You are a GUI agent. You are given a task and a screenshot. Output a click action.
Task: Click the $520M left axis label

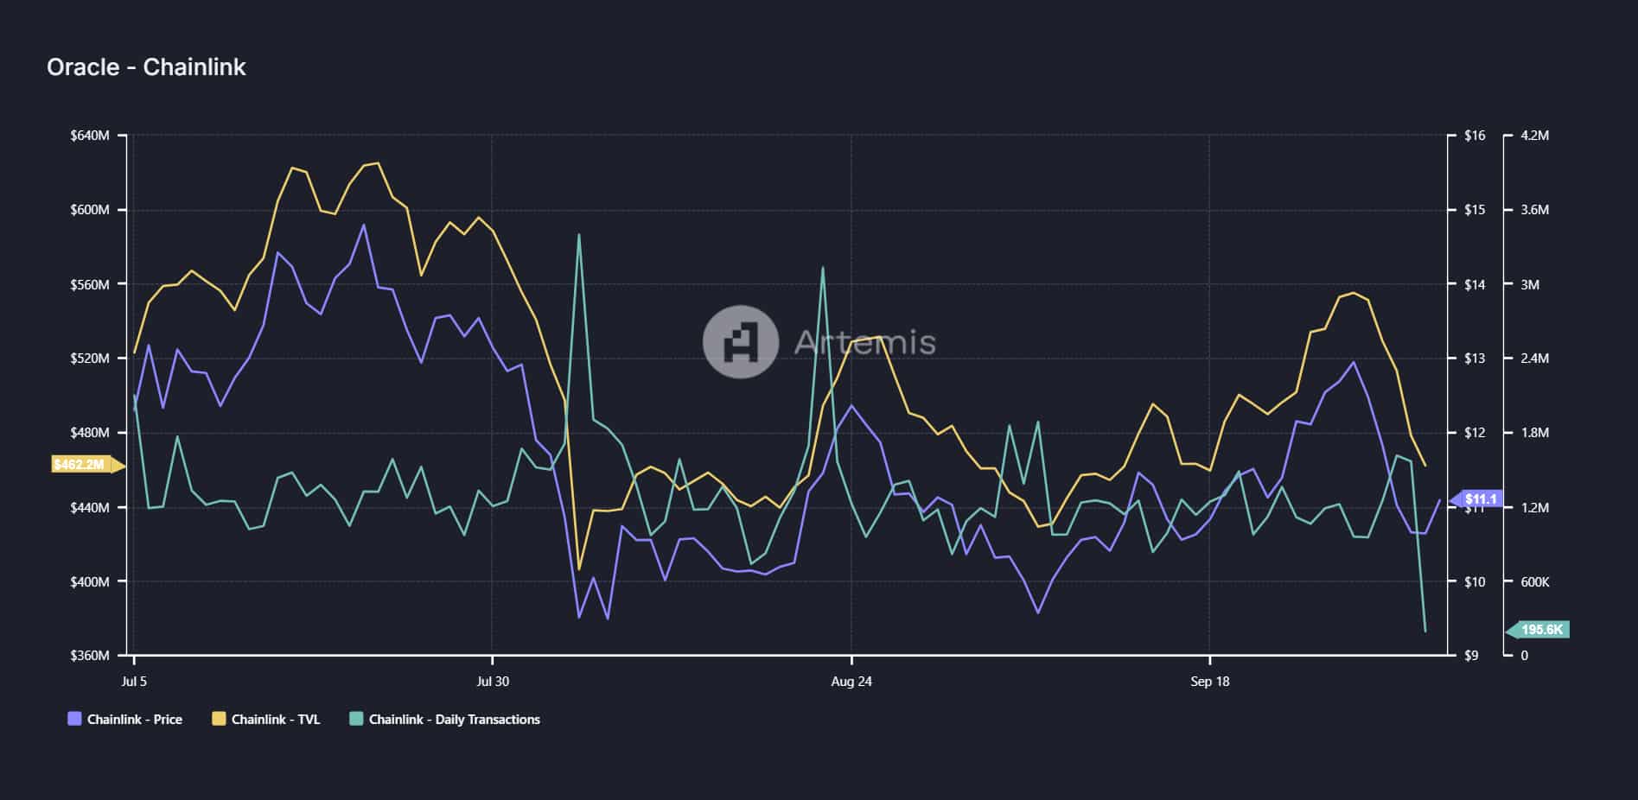point(90,359)
